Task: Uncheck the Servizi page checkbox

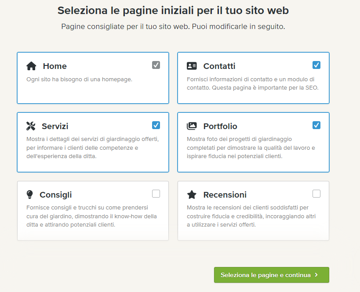Action: click(x=156, y=125)
